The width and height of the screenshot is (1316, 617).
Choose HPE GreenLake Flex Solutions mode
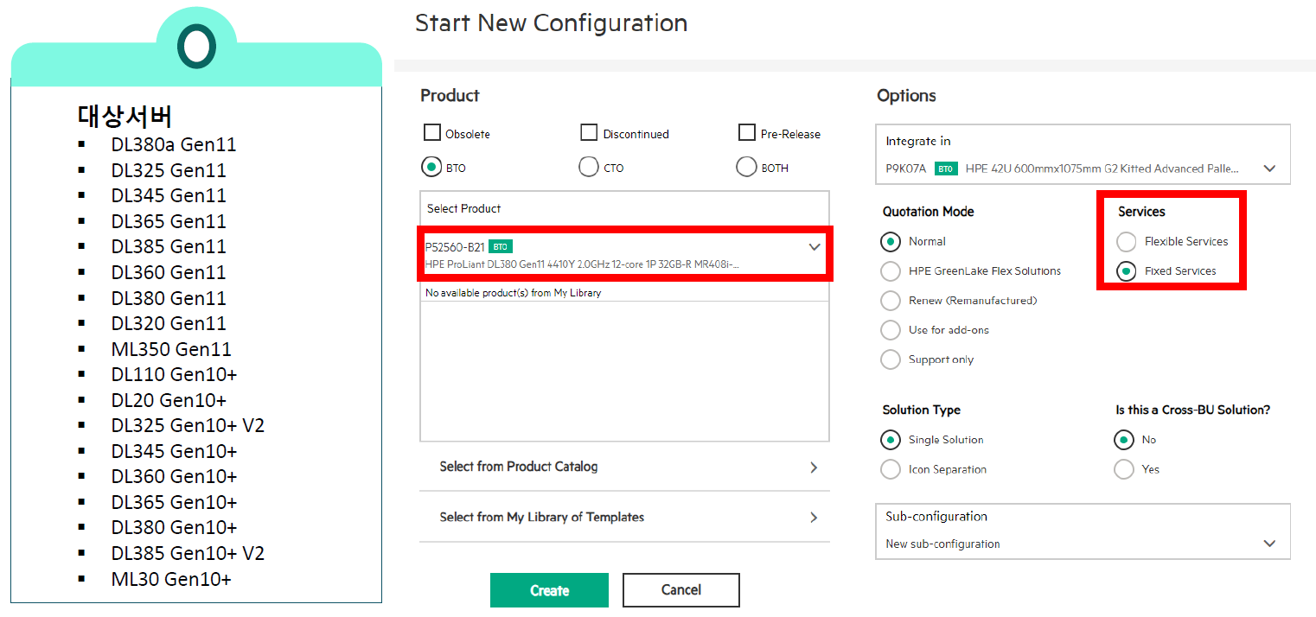tap(891, 271)
